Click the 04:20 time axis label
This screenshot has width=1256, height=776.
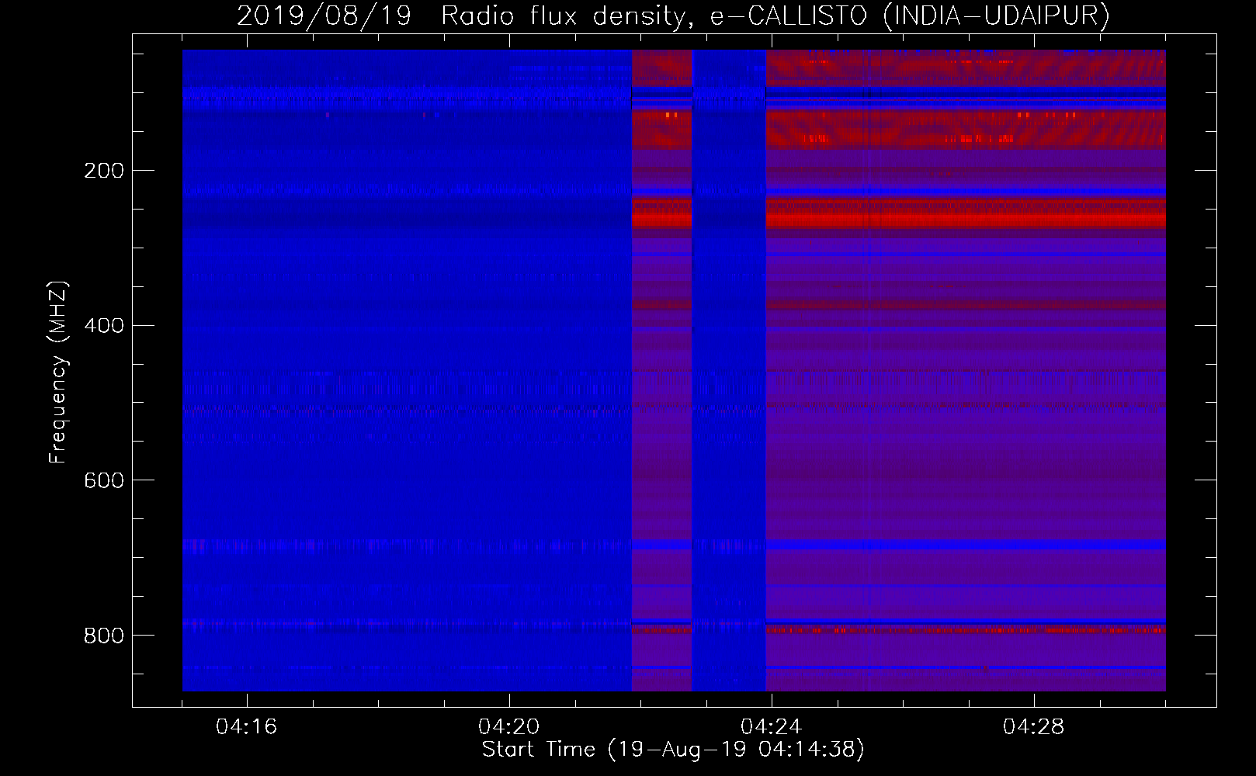point(509,727)
